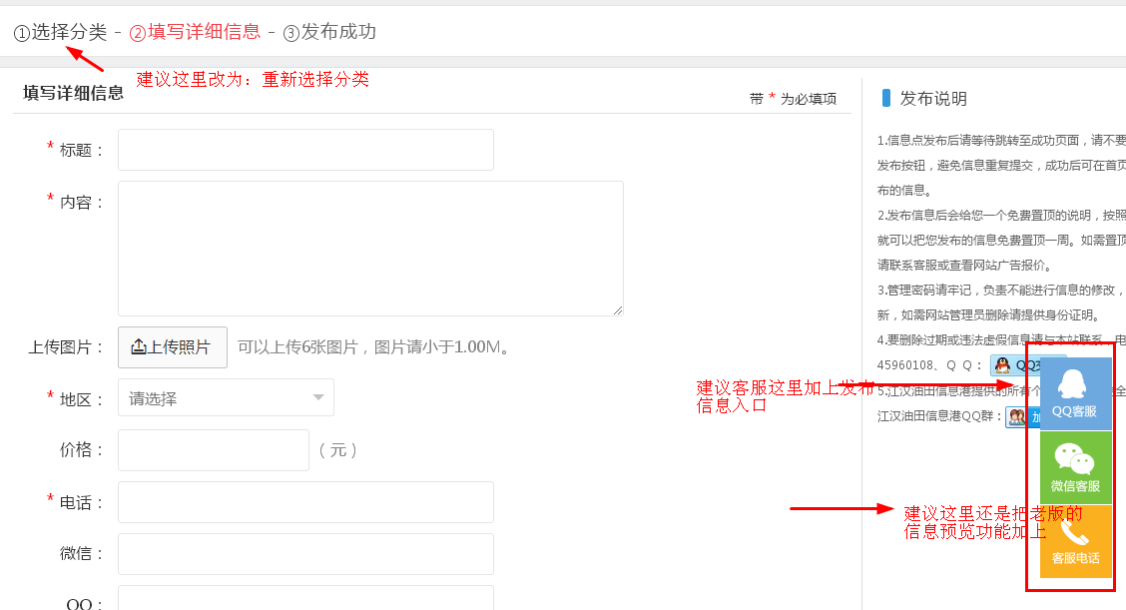Open the QQ客服 floating widget

click(x=1075, y=393)
